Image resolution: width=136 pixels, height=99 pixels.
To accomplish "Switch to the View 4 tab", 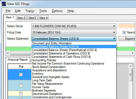I will coord(43,18).
